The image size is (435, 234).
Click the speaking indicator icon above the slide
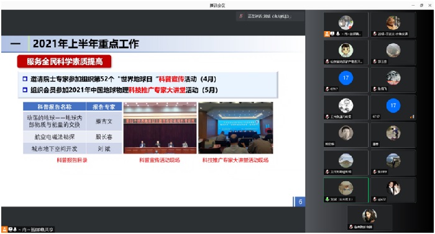(x=241, y=16)
